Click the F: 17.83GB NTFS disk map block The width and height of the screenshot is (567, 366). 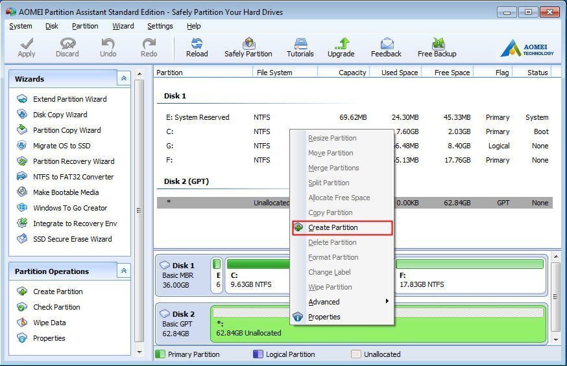tap(470, 275)
